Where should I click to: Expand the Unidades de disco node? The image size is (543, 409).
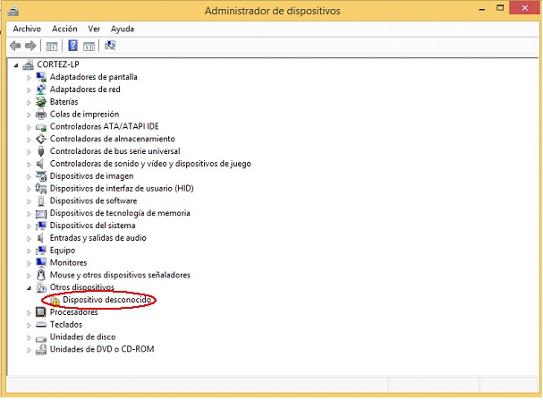(x=29, y=337)
